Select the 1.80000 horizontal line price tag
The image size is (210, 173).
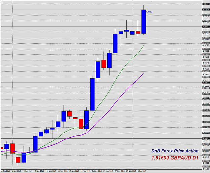tap(206, 27)
